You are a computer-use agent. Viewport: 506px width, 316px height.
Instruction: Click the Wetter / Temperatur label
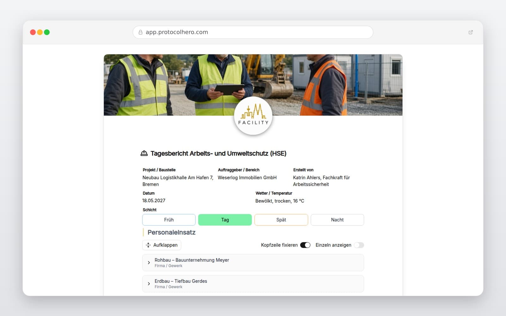click(x=274, y=193)
